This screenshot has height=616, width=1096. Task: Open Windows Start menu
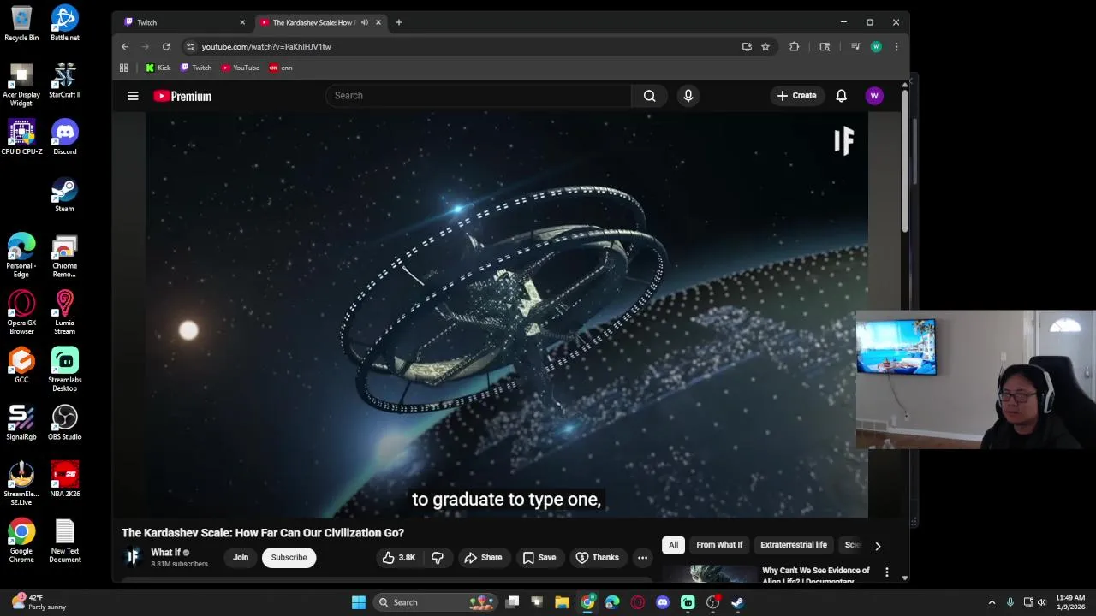359,602
